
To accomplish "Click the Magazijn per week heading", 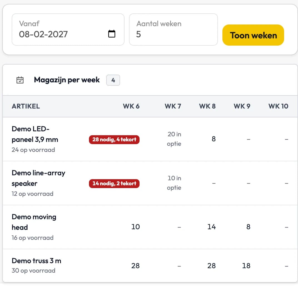I will tap(67, 80).
